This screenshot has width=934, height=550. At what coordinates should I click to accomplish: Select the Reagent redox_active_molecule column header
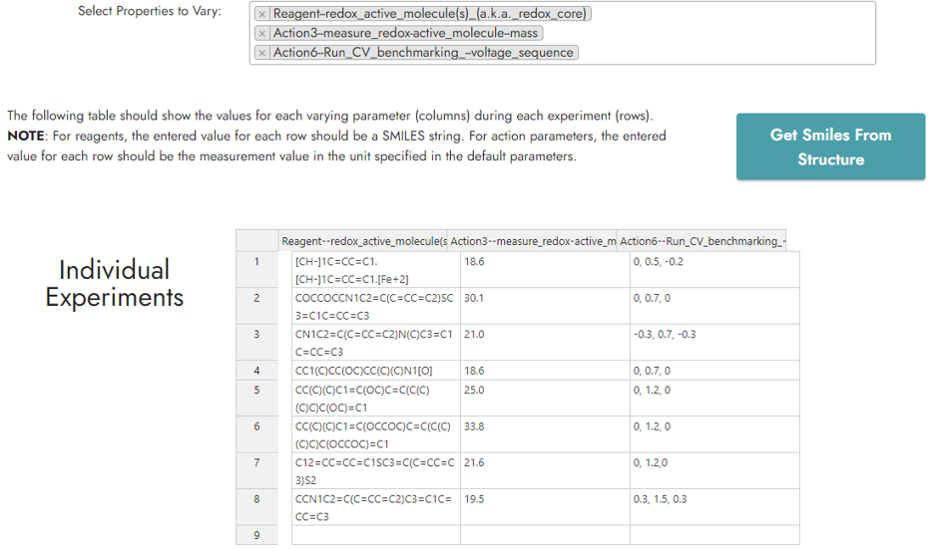pos(363,240)
